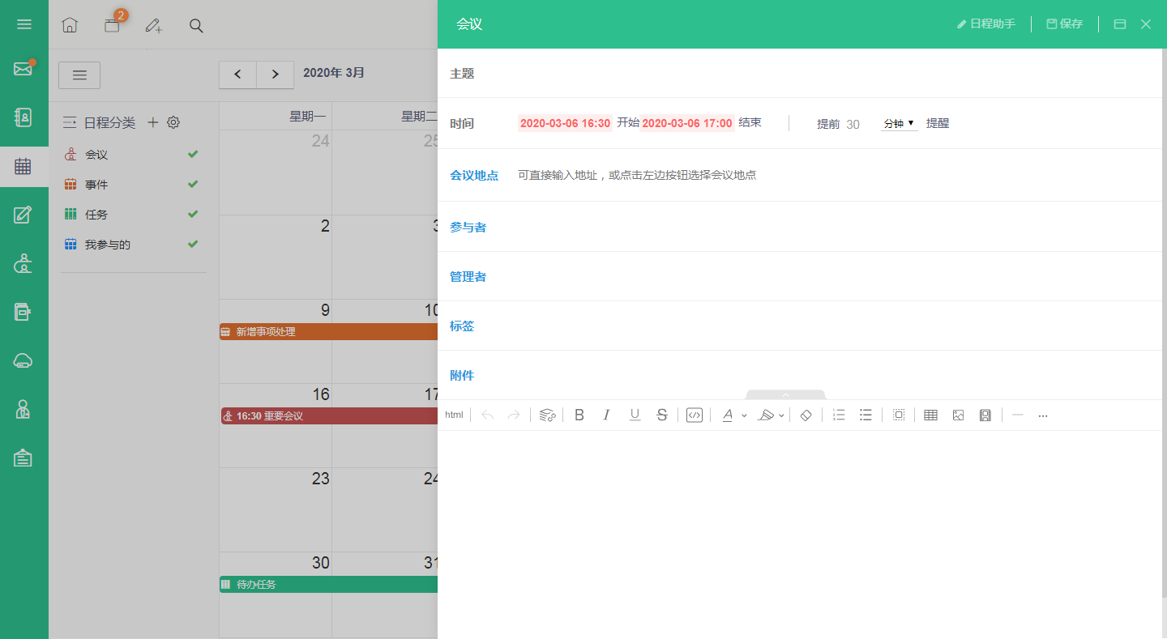Insert an image into the meeting notes
The height and width of the screenshot is (639, 1167).
(958, 415)
